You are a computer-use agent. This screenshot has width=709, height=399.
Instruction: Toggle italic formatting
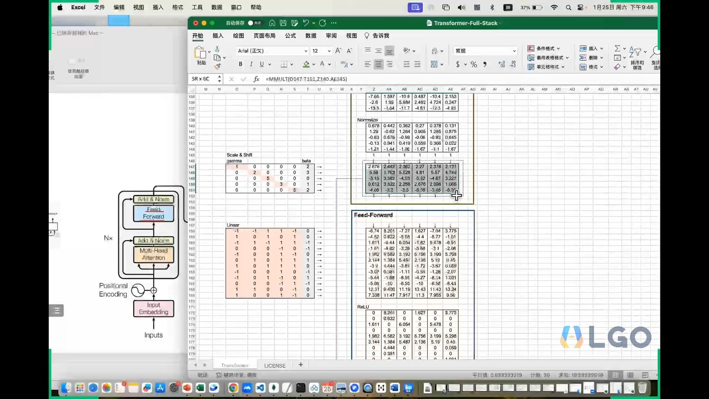(251, 64)
